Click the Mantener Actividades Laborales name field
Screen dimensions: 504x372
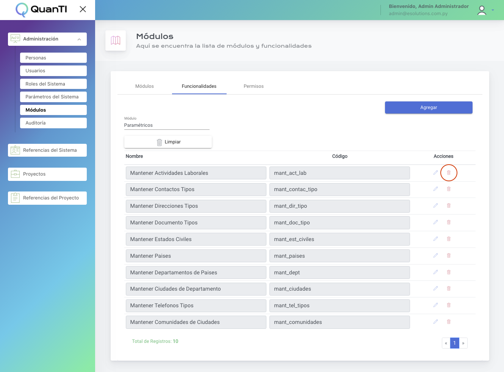pos(196,173)
